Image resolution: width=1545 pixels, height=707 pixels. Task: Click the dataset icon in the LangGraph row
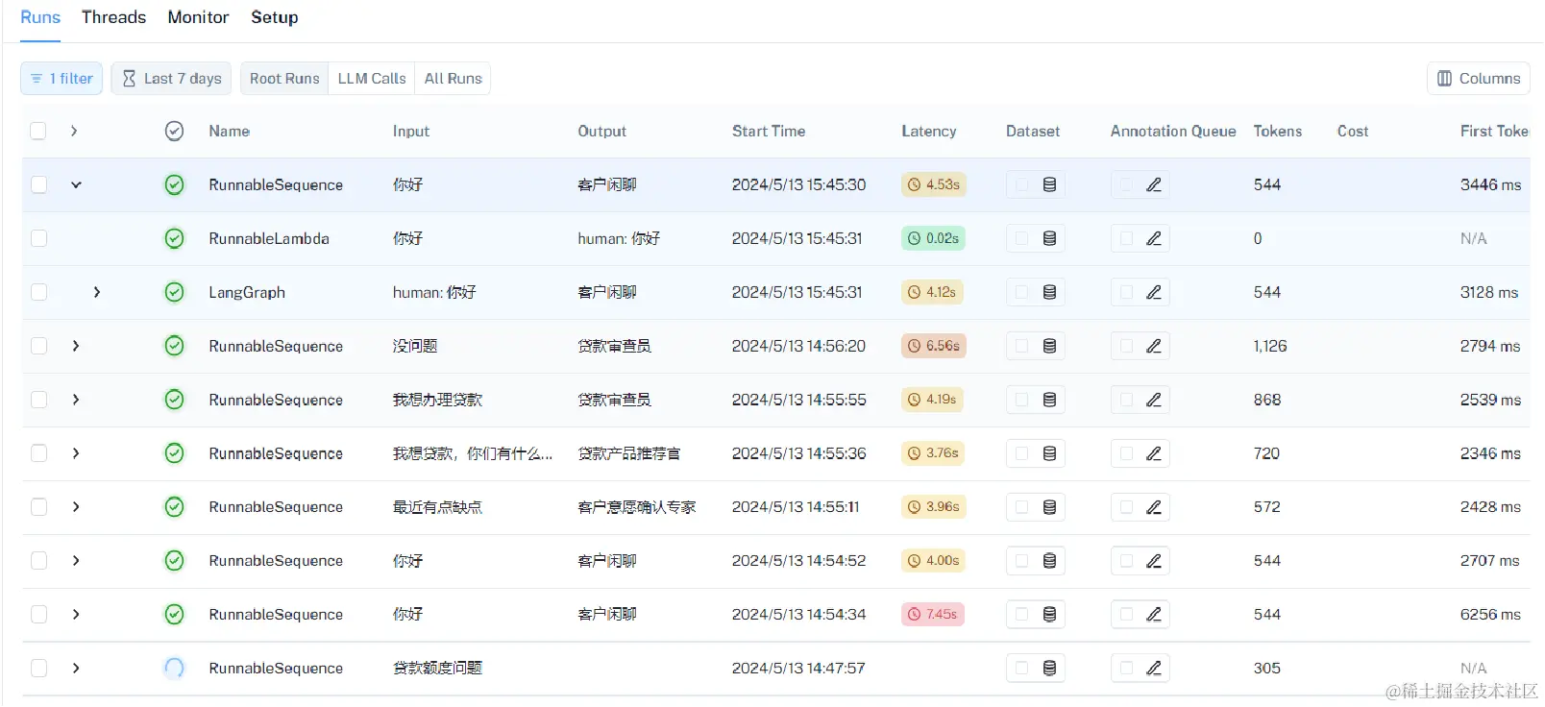point(1049,292)
